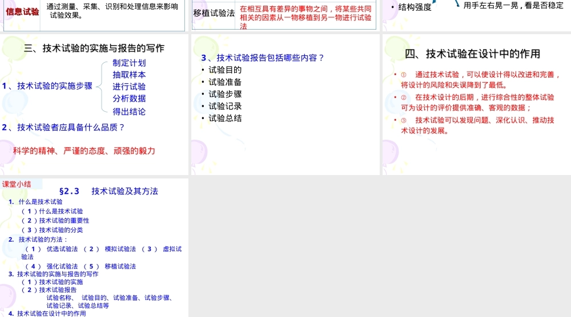Click summary item (2)技术试验的重要性
571x317 pixels.
(55, 221)
